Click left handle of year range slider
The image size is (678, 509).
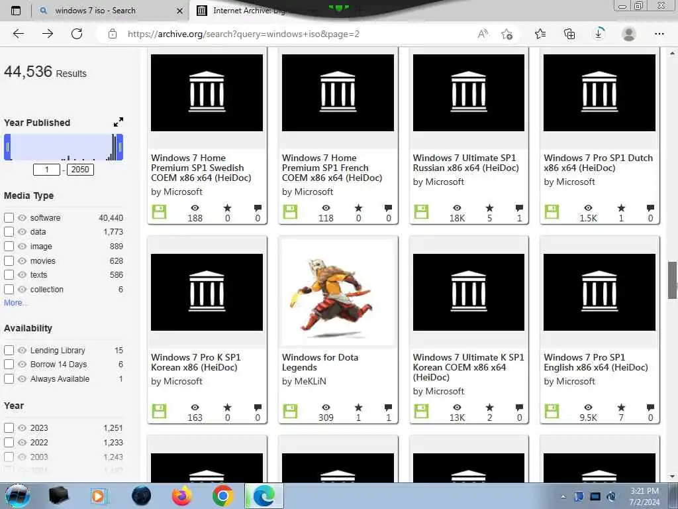click(x=7, y=147)
